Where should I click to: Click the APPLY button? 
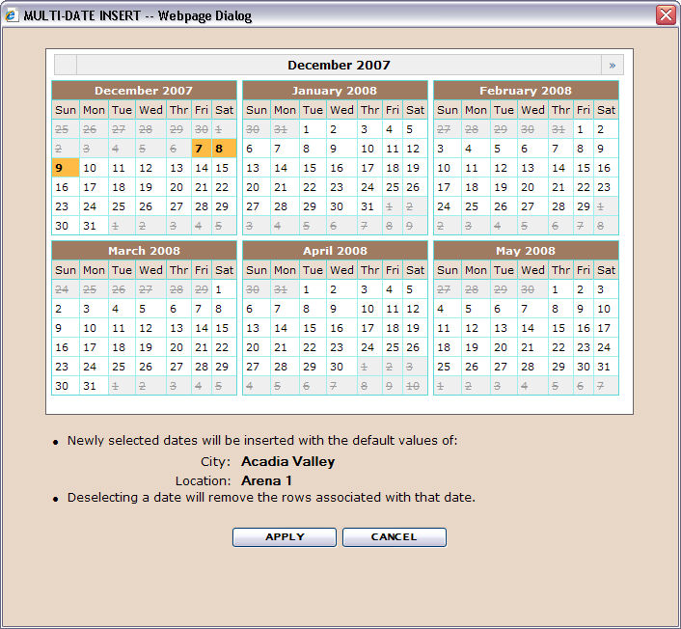coord(285,537)
